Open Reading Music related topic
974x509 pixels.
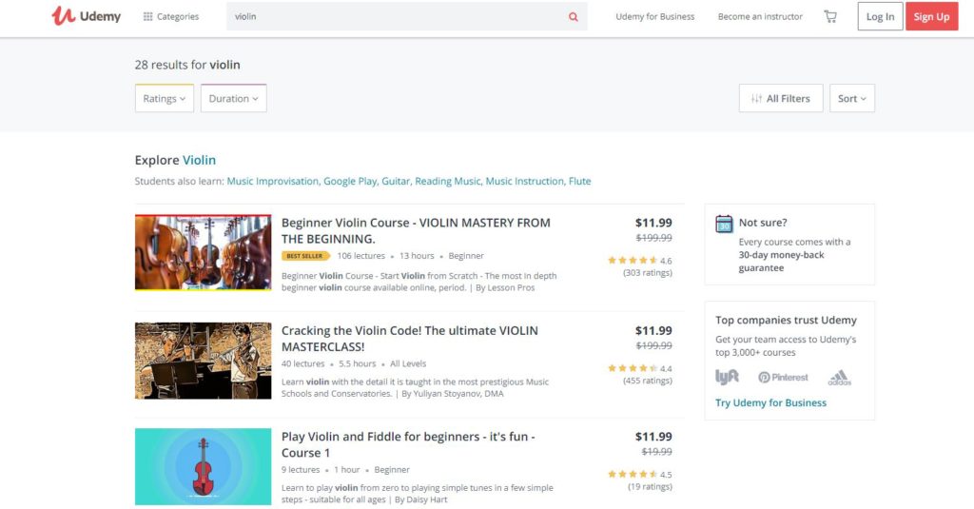pos(448,181)
